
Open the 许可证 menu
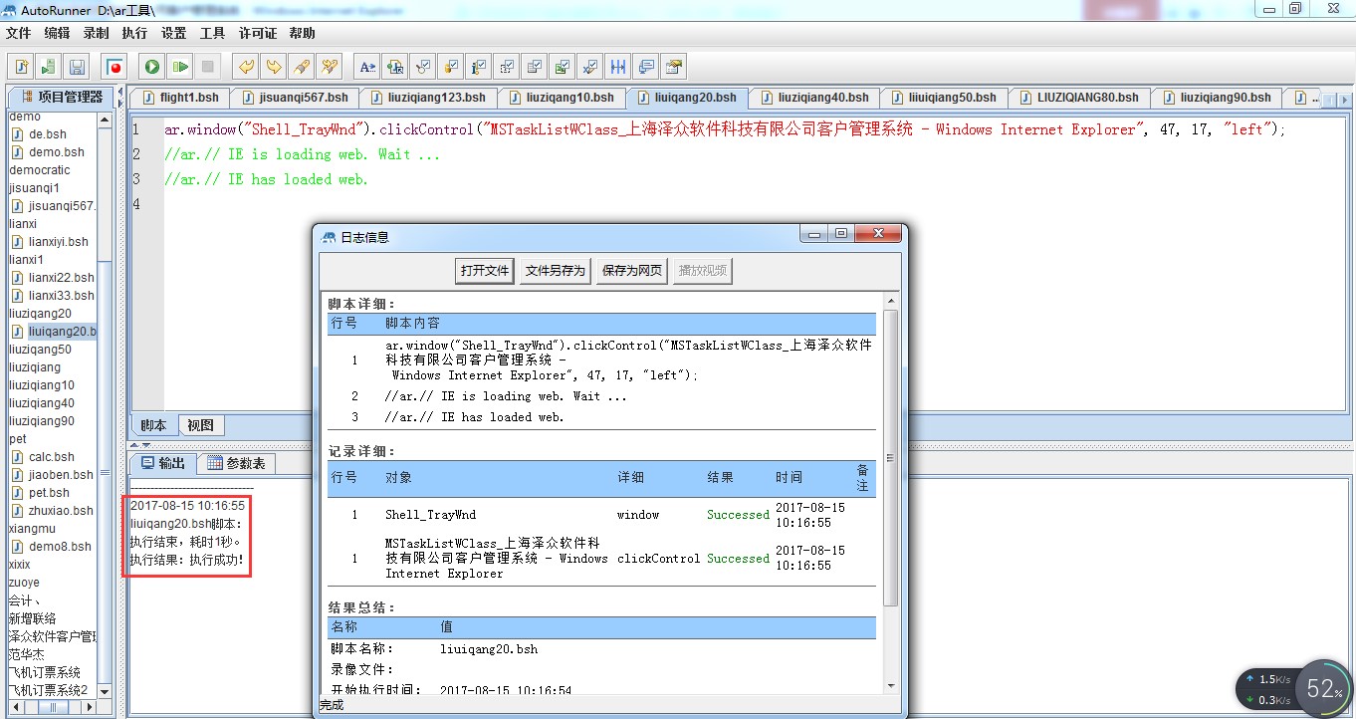point(258,33)
